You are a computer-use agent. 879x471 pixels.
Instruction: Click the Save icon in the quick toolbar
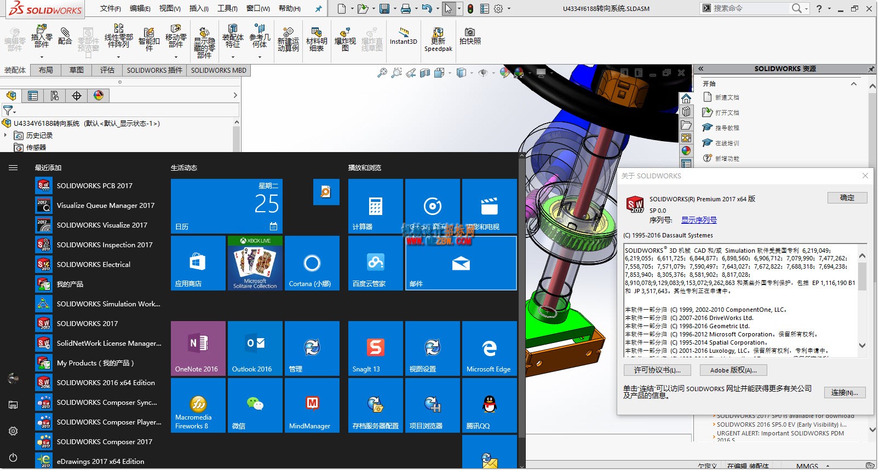384,9
